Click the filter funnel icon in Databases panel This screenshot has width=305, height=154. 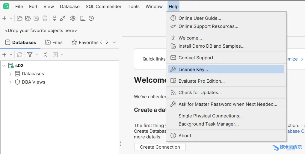click(30, 55)
